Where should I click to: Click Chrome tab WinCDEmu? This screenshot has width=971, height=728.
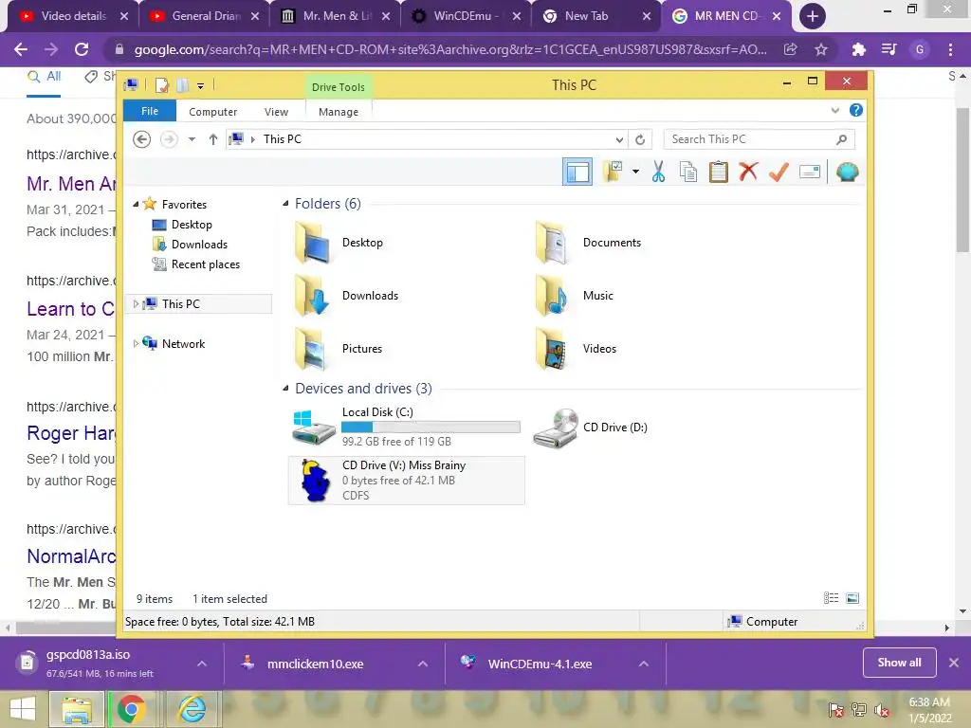(467, 16)
